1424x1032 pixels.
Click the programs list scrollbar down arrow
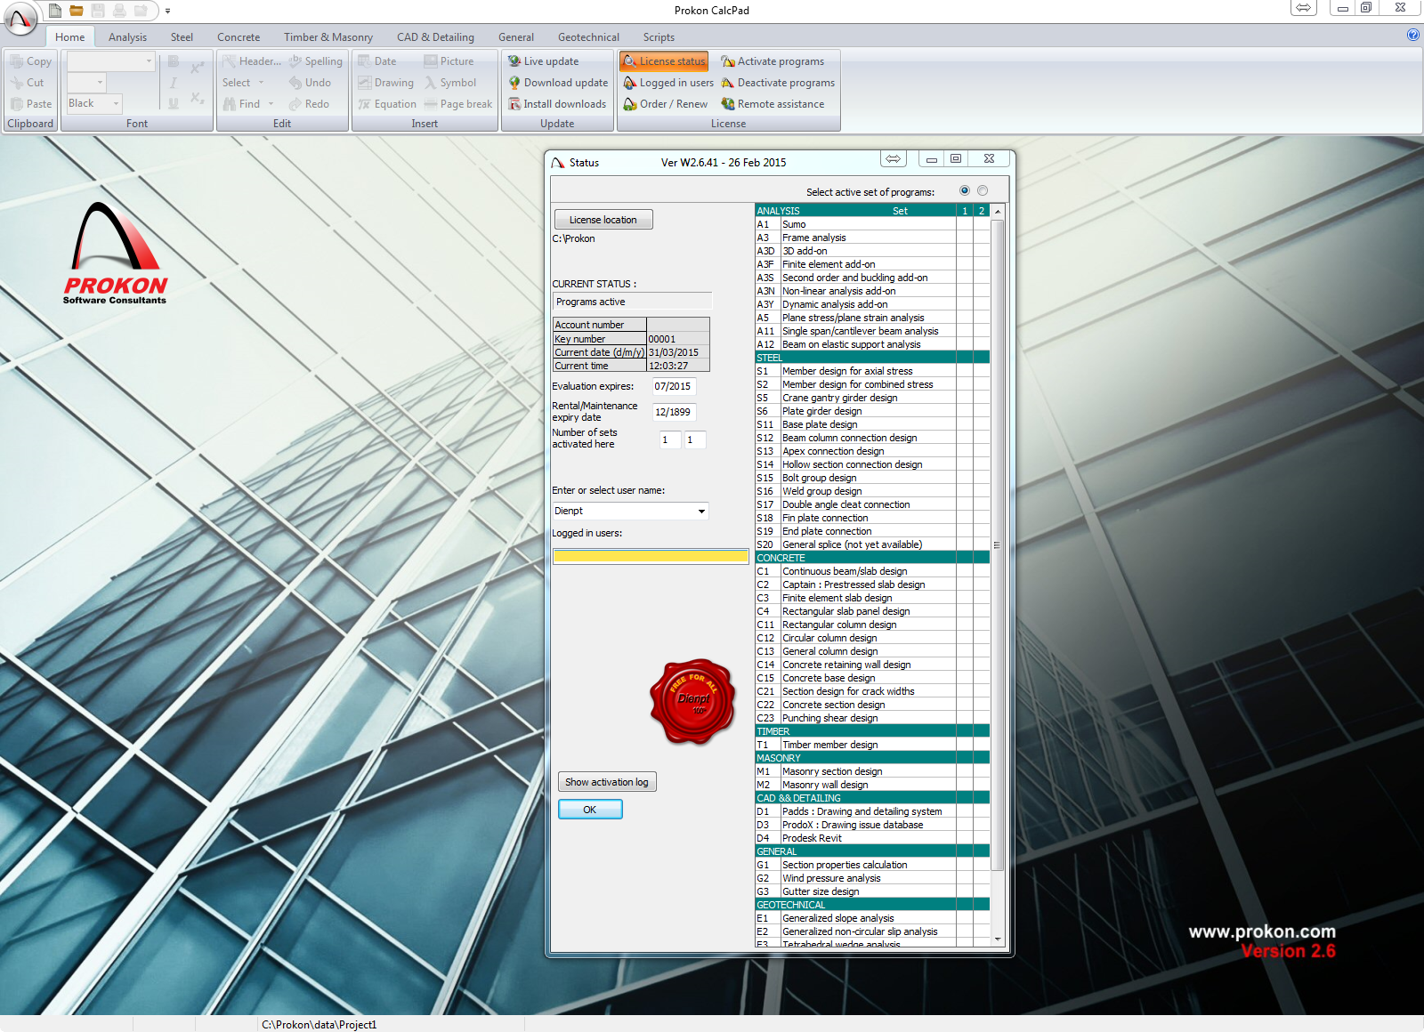click(997, 939)
